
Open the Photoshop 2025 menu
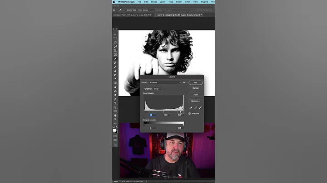(126, 2)
